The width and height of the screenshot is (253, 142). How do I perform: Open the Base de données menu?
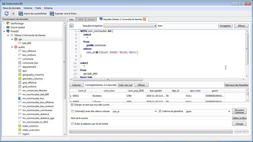click(12, 8)
